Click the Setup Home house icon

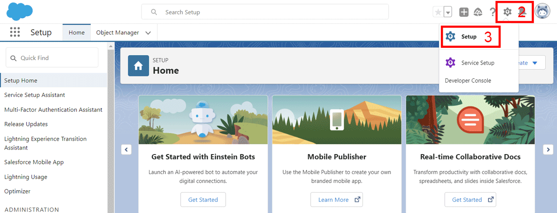138,65
